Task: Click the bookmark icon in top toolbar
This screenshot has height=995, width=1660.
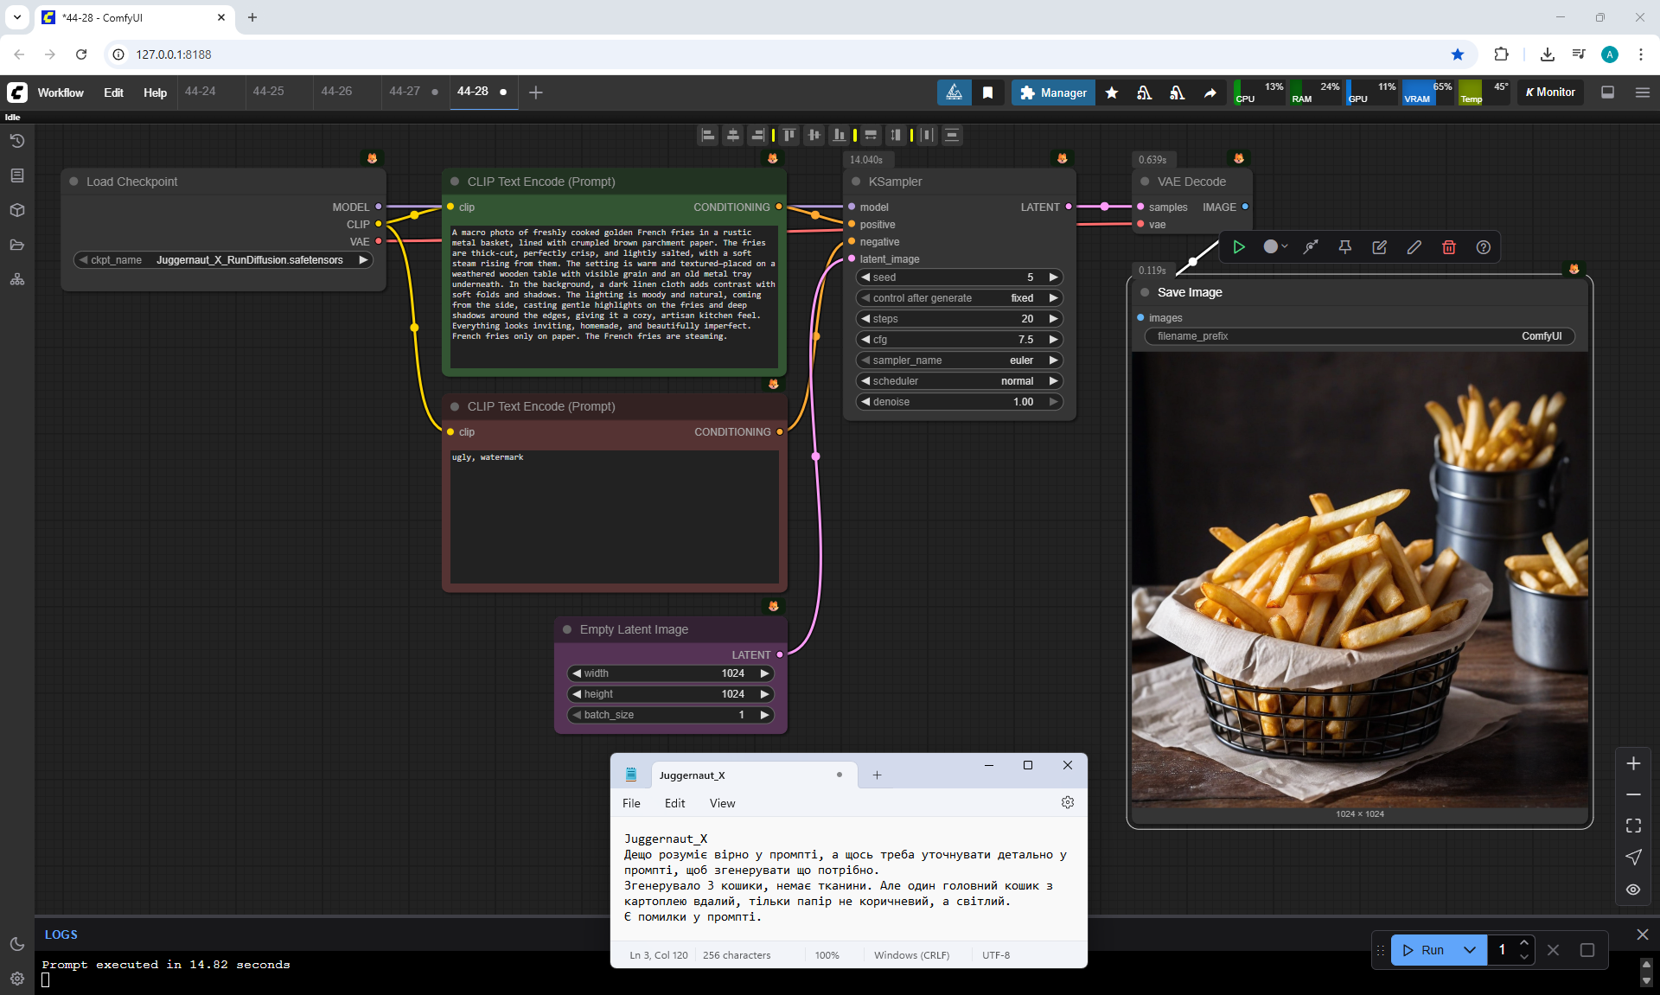Action: click(987, 92)
